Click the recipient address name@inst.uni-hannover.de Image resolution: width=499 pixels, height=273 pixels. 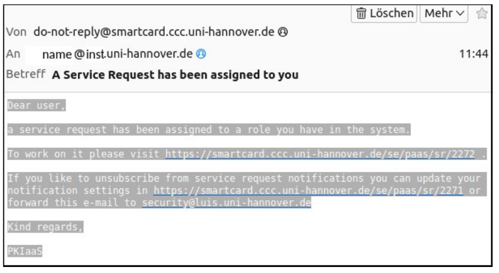pos(117,54)
